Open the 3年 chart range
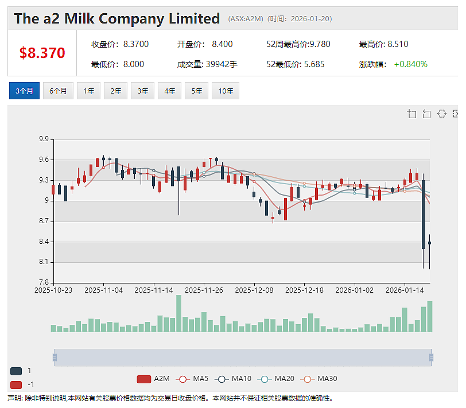This screenshot has height=408, width=466. [143, 91]
